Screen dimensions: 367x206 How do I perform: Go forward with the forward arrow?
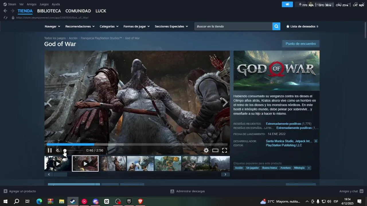point(12,11)
